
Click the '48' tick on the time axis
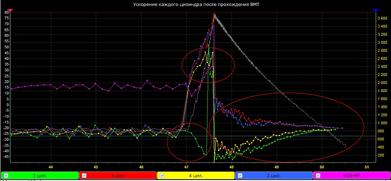point(232,167)
